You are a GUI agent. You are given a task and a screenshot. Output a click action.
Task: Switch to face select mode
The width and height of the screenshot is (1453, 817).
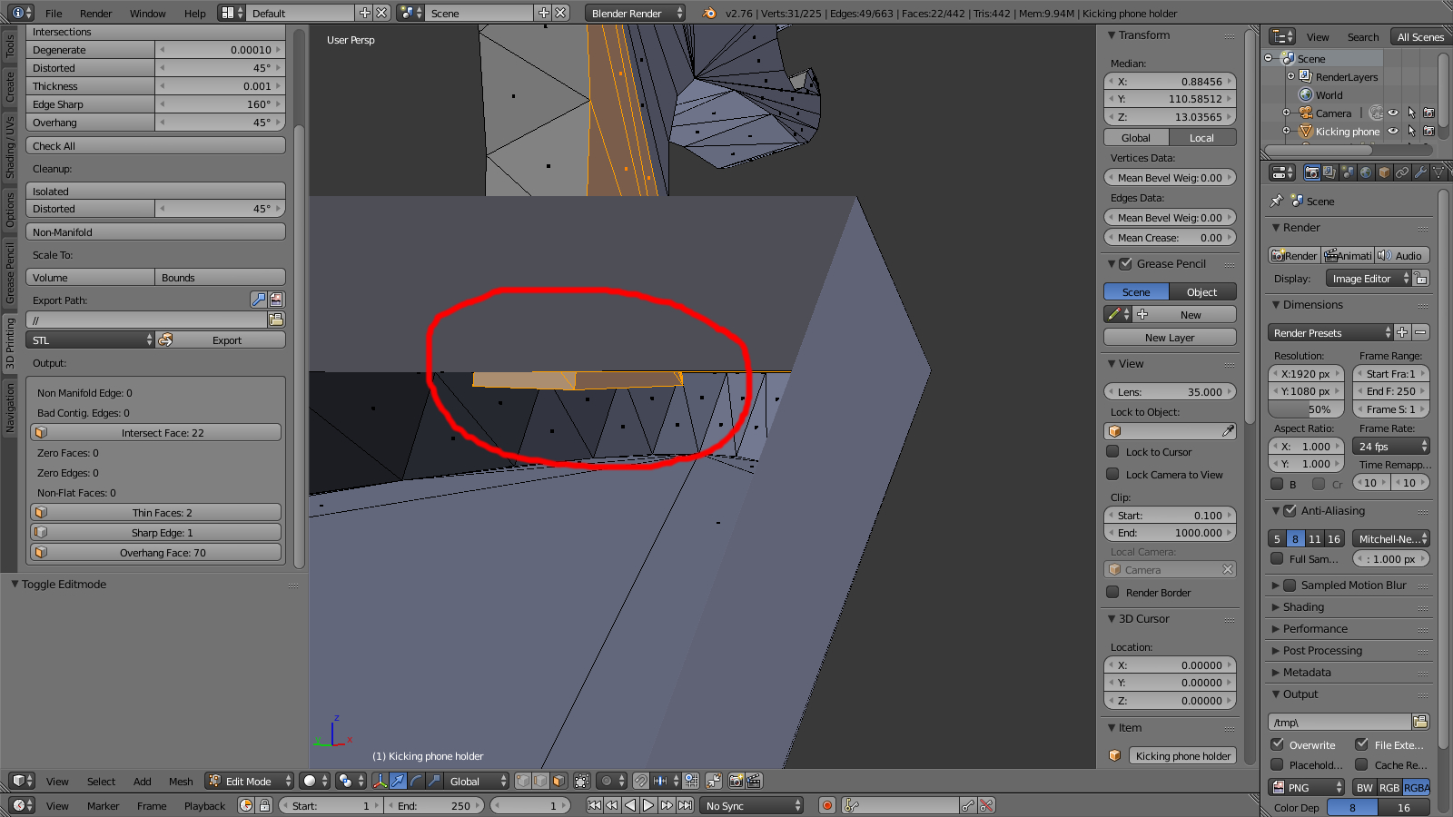[559, 781]
